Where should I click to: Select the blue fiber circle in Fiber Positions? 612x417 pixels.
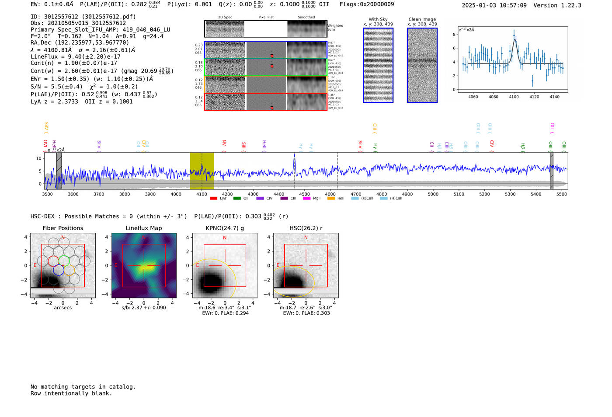pos(59,270)
